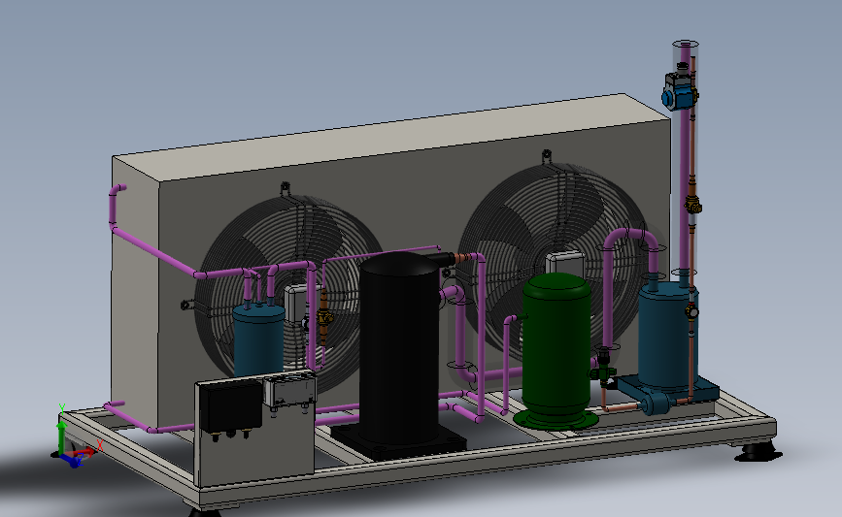Viewport: 842px width, 517px height.
Task: Select the white junction box on the right fan
Action: click(565, 264)
